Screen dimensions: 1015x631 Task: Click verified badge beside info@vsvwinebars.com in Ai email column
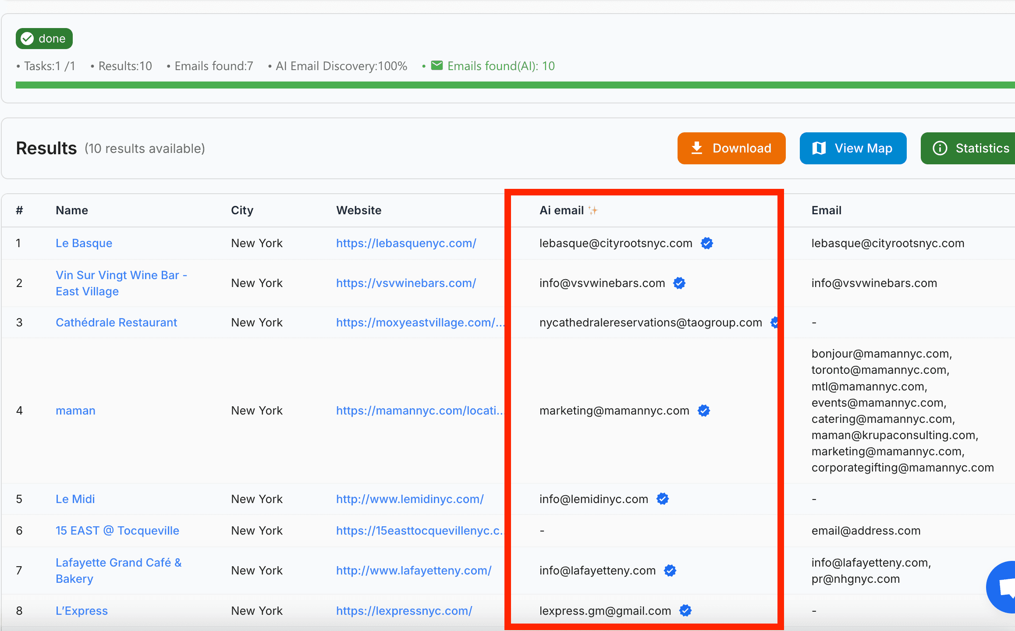pos(679,283)
